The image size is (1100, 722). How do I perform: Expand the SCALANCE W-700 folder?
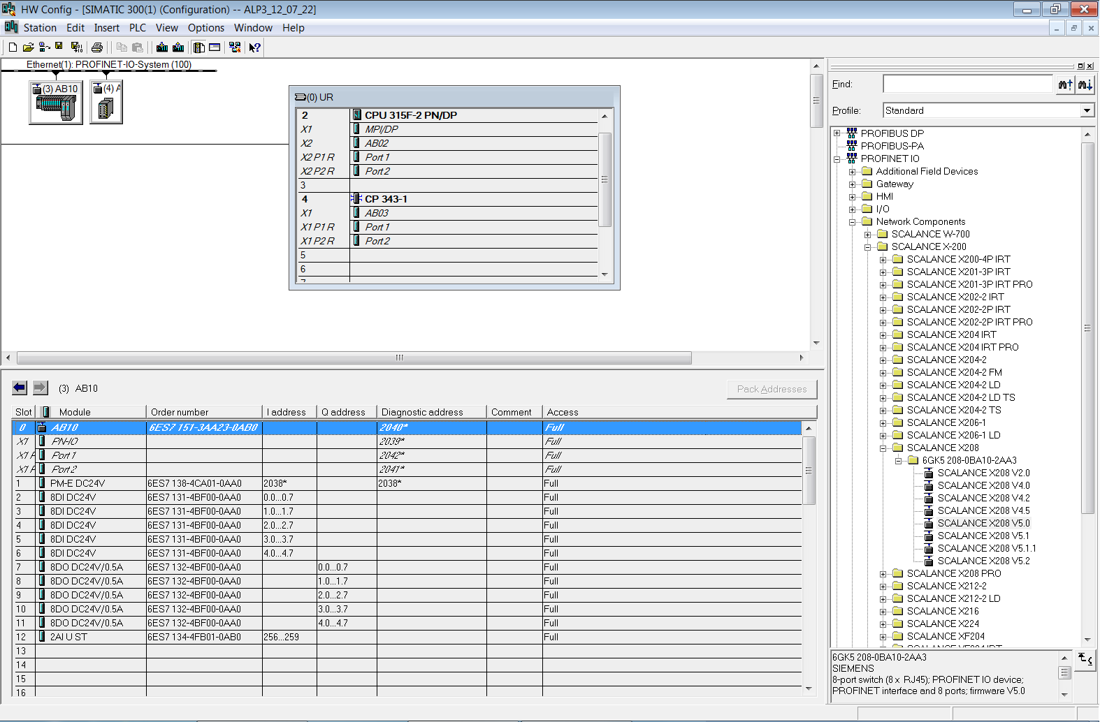pyautogui.click(x=867, y=235)
